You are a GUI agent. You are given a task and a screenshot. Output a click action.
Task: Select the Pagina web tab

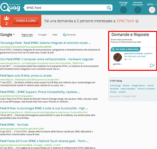(27, 35)
